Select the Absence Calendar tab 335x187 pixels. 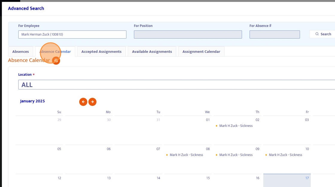[x=55, y=51]
